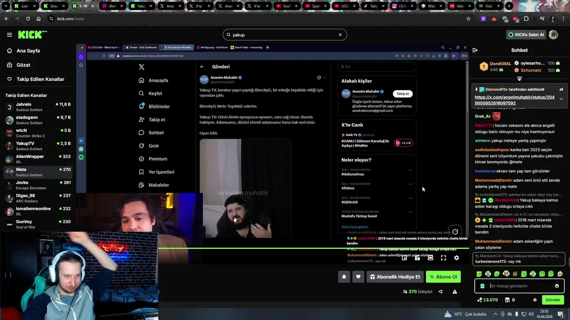
Task: Open weather widget 10°C Çok bulutlu
Action: click(465, 314)
